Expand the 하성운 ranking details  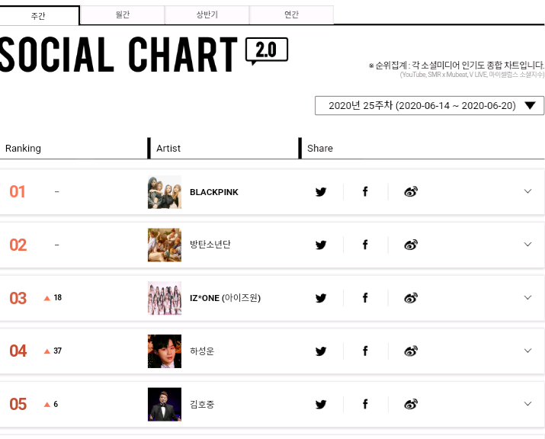527,351
